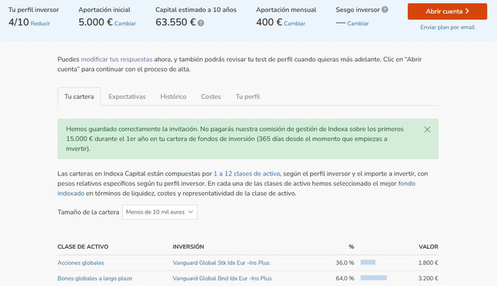The image size is (497, 286).
Task: Click Reducir next to perfil inversor
Action: point(40,23)
